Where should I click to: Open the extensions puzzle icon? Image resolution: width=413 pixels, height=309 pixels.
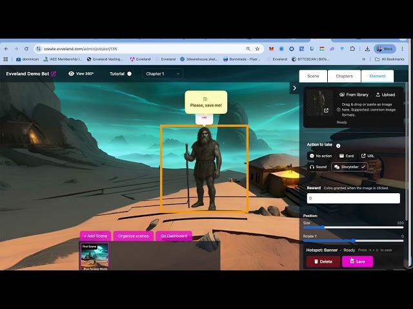(352, 49)
